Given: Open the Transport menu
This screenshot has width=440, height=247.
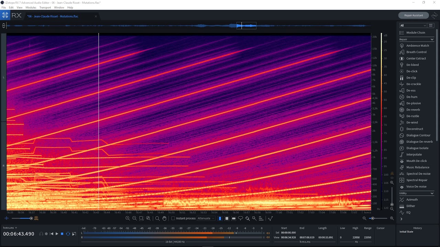Looking at the screenshot, I should (45, 8).
